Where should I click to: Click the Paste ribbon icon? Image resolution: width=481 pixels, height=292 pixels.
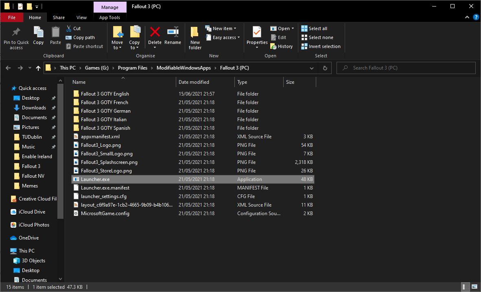pyautogui.click(x=55, y=32)
